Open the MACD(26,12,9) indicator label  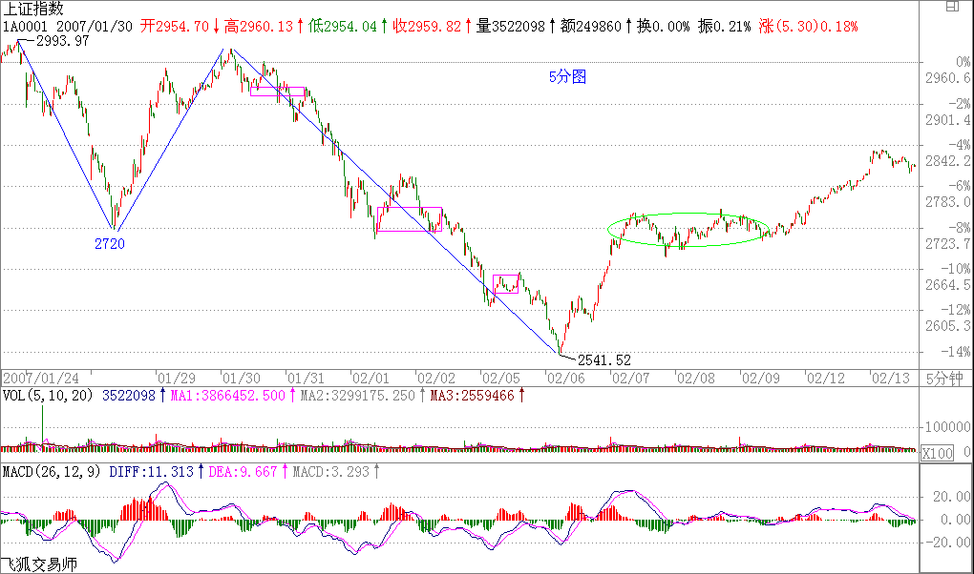(53, 471)
